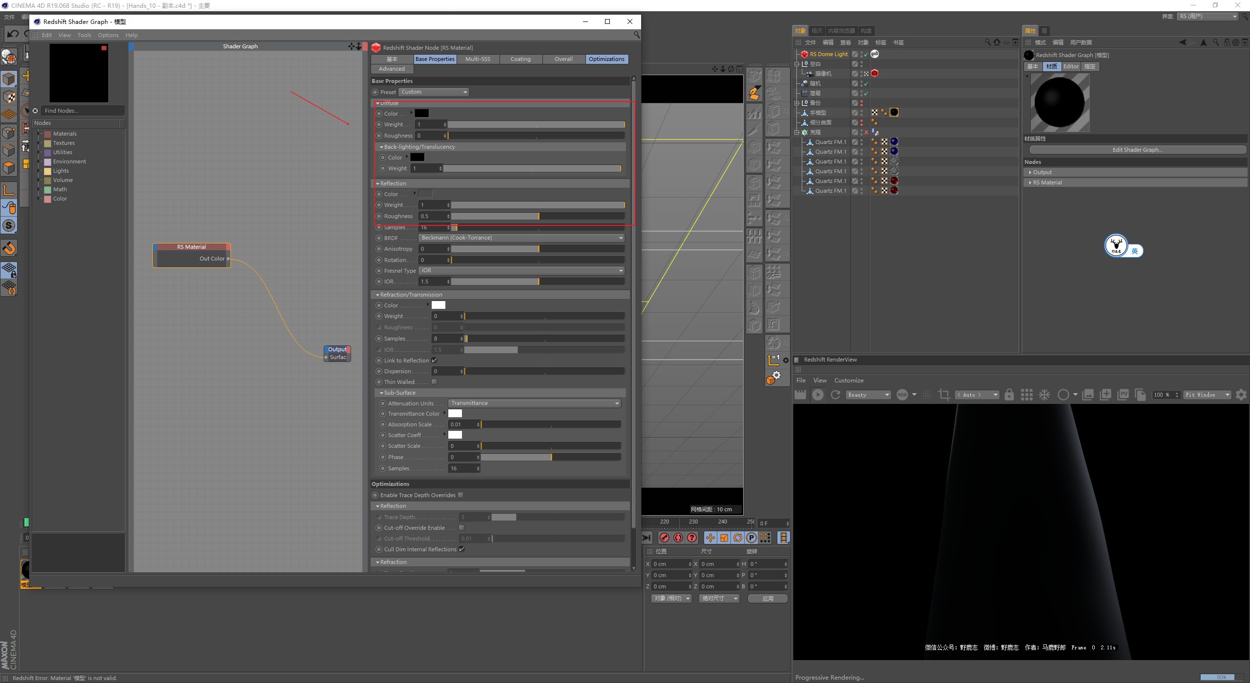Image resolution: width=1250 pixels, height=683 pixels.
Task: Toggle Link to Reflection checkbox
Action: 435,360
